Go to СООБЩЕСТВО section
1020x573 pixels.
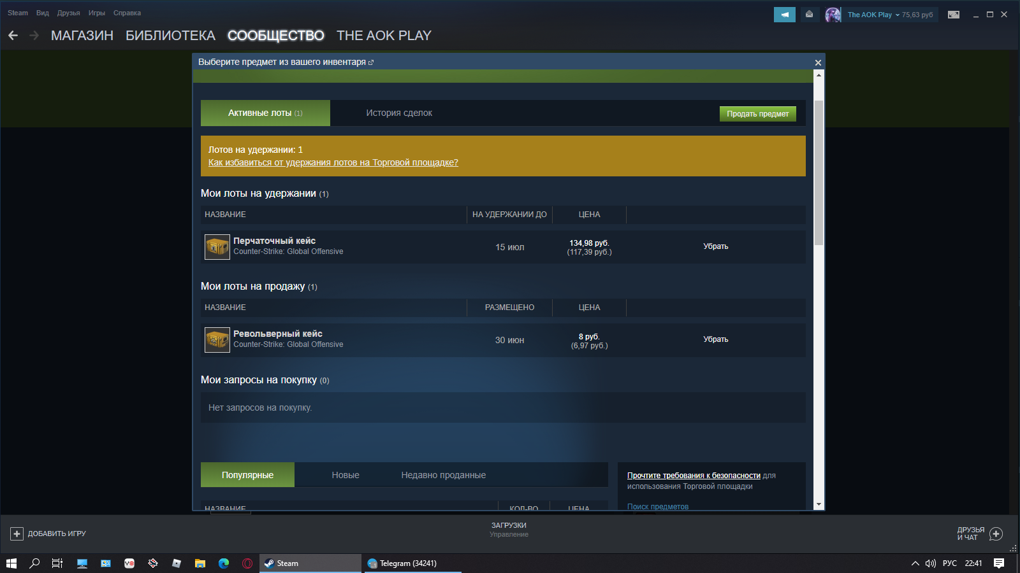point(276,36)
